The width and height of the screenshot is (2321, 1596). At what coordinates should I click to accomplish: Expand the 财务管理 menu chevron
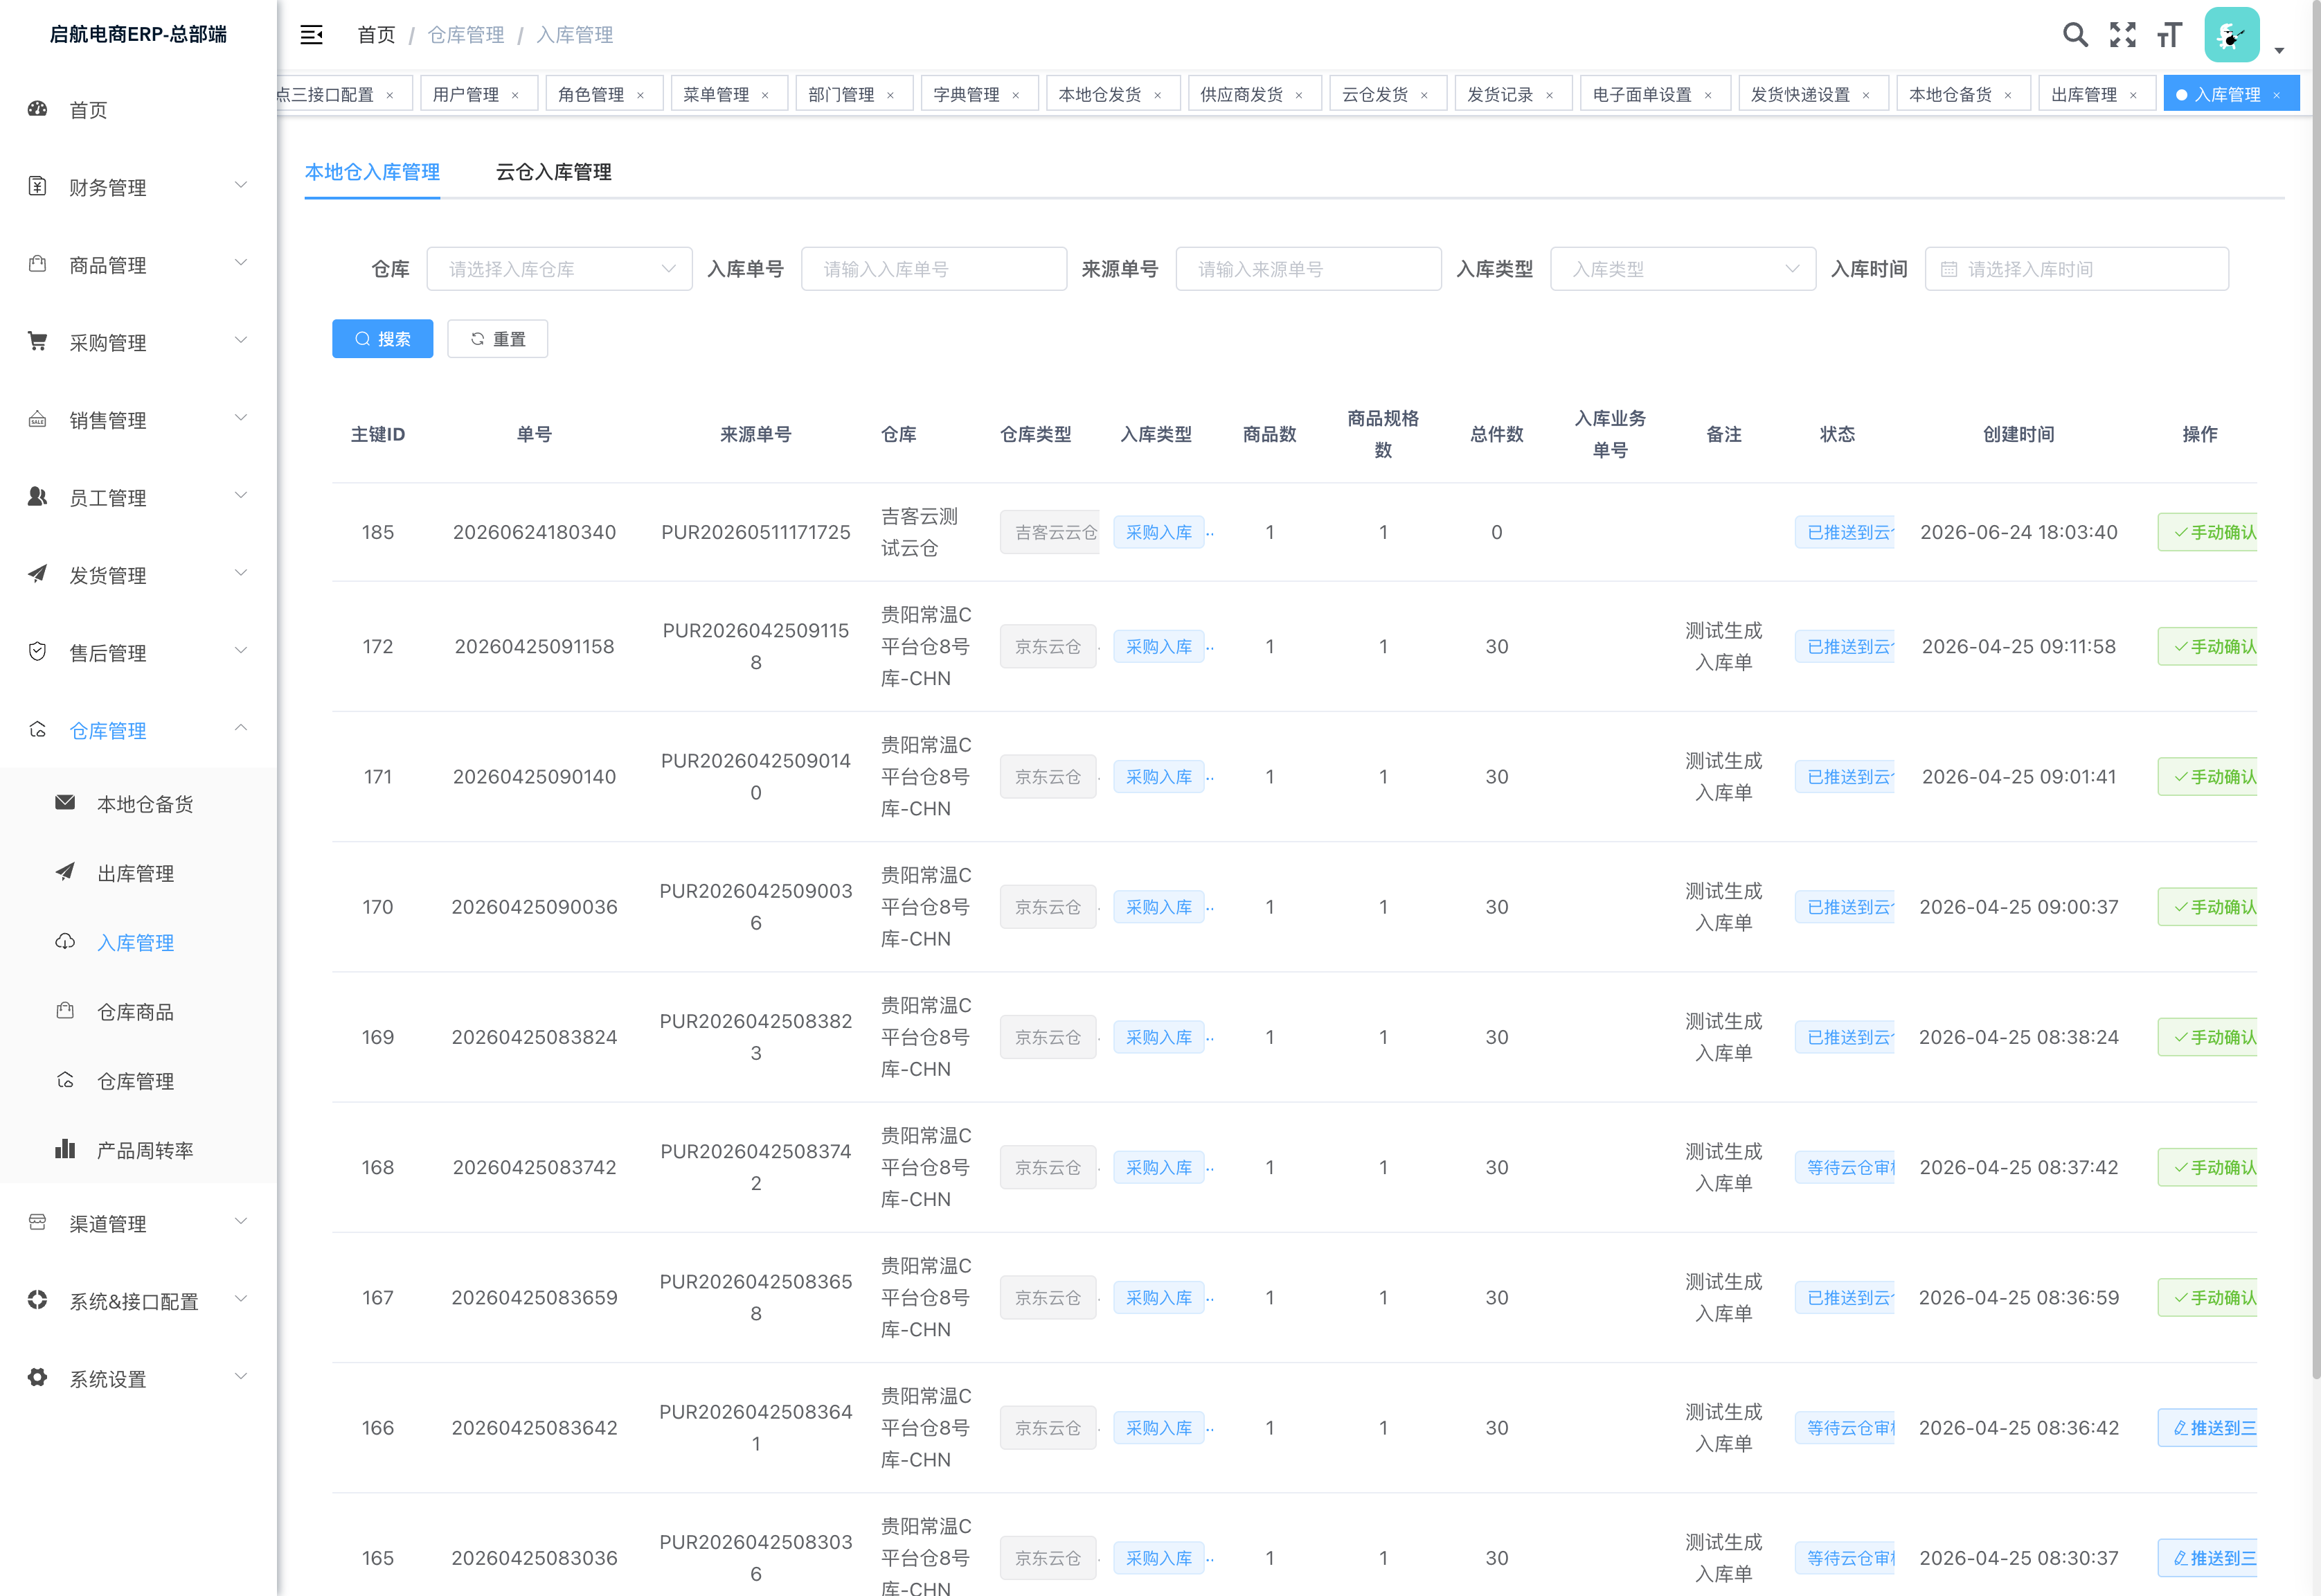(x=241, y=186)
